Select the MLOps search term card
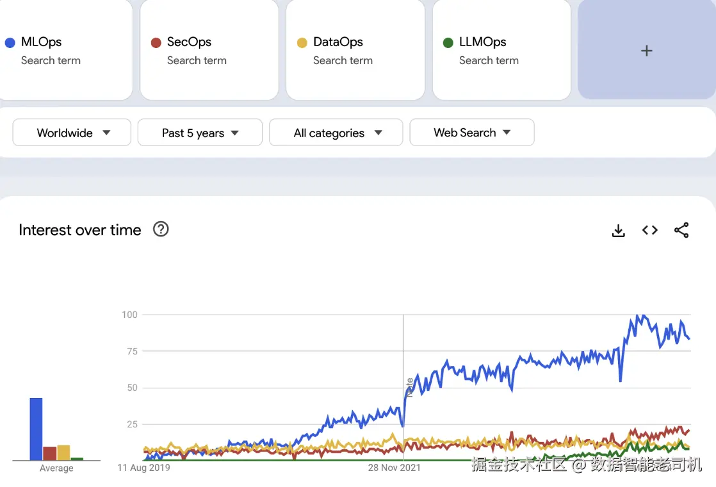This screenshot has height=487, width=716. [64, 51]
